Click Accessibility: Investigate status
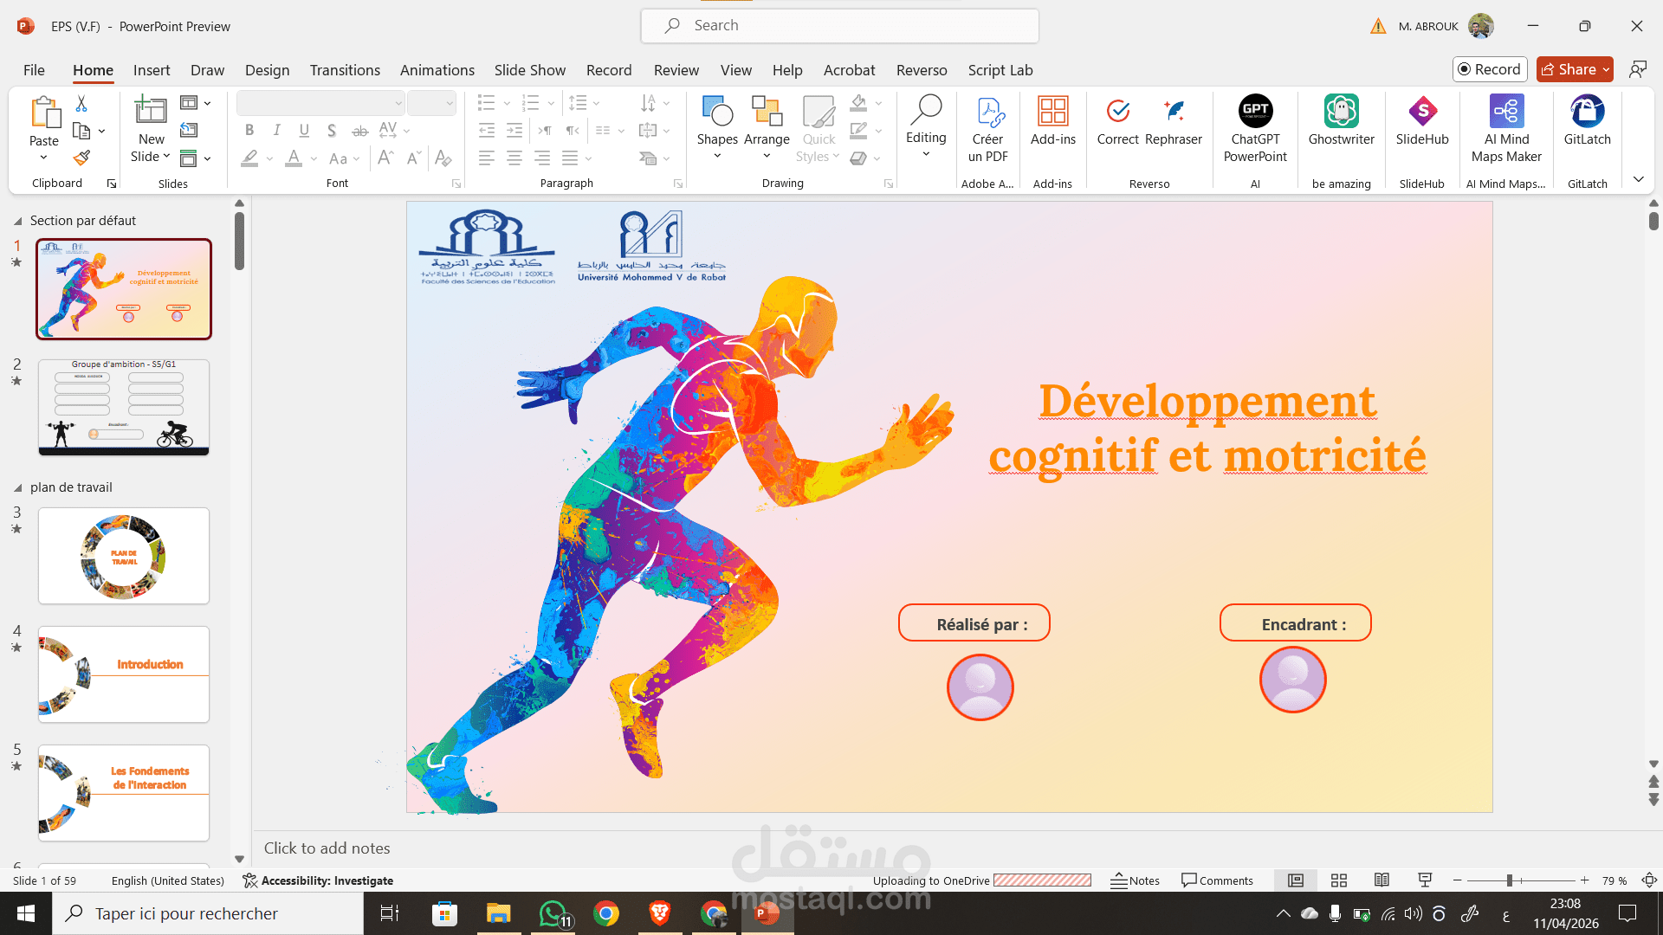The image size is (1663, 935). tap(318, 880)
